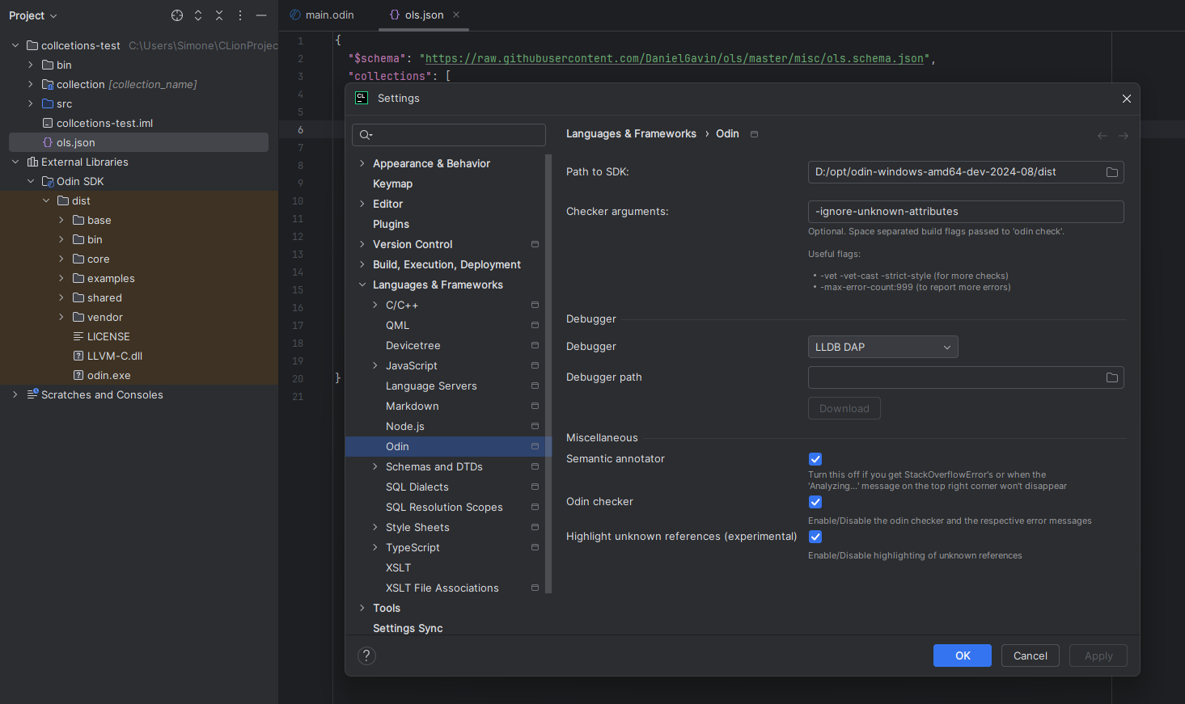Click Expand All icon in Project panel
Viewport: 1185px width, 704px height.
pyautogui.click(x=198, y=15)
